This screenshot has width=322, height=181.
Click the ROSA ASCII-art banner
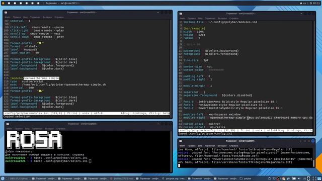pyautogui.click(x=34, y=140)
